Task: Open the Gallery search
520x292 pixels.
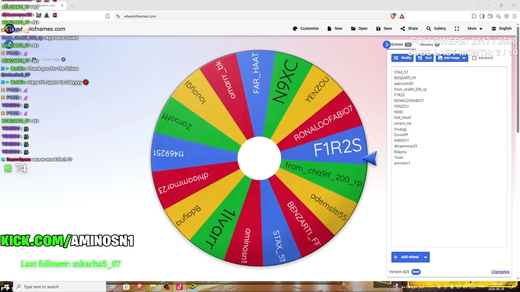Action: pos(436,28)
